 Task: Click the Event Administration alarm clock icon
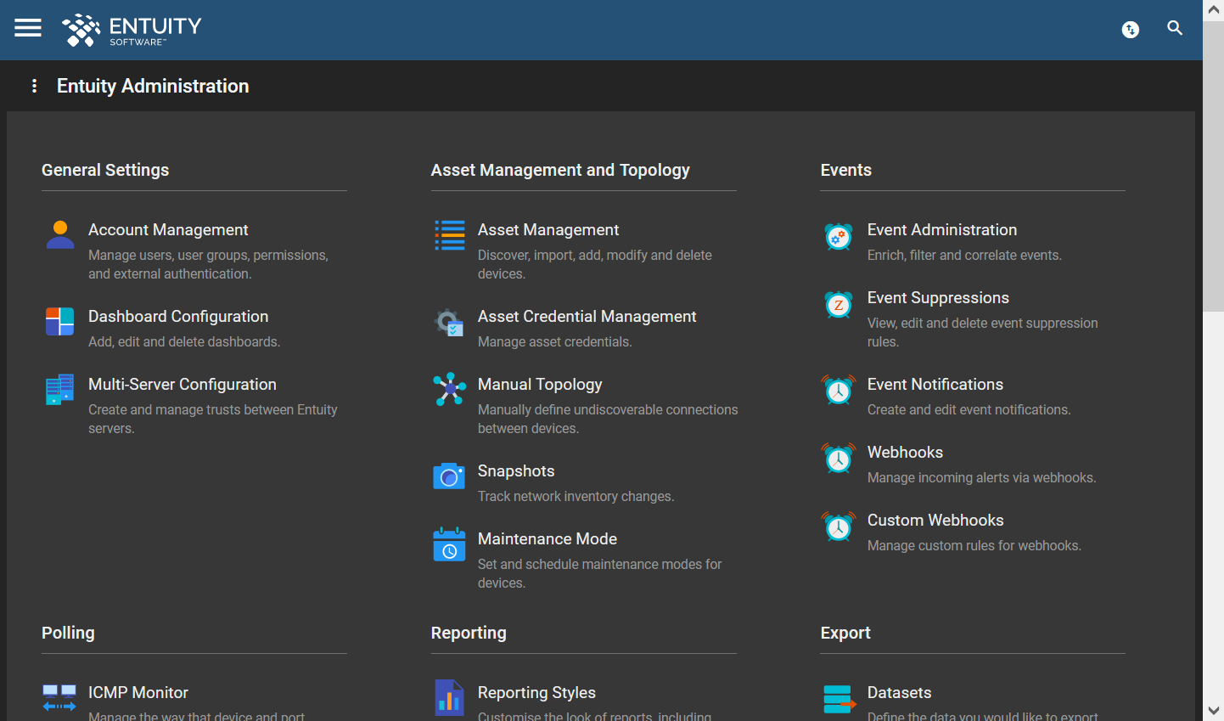[839, 236]
